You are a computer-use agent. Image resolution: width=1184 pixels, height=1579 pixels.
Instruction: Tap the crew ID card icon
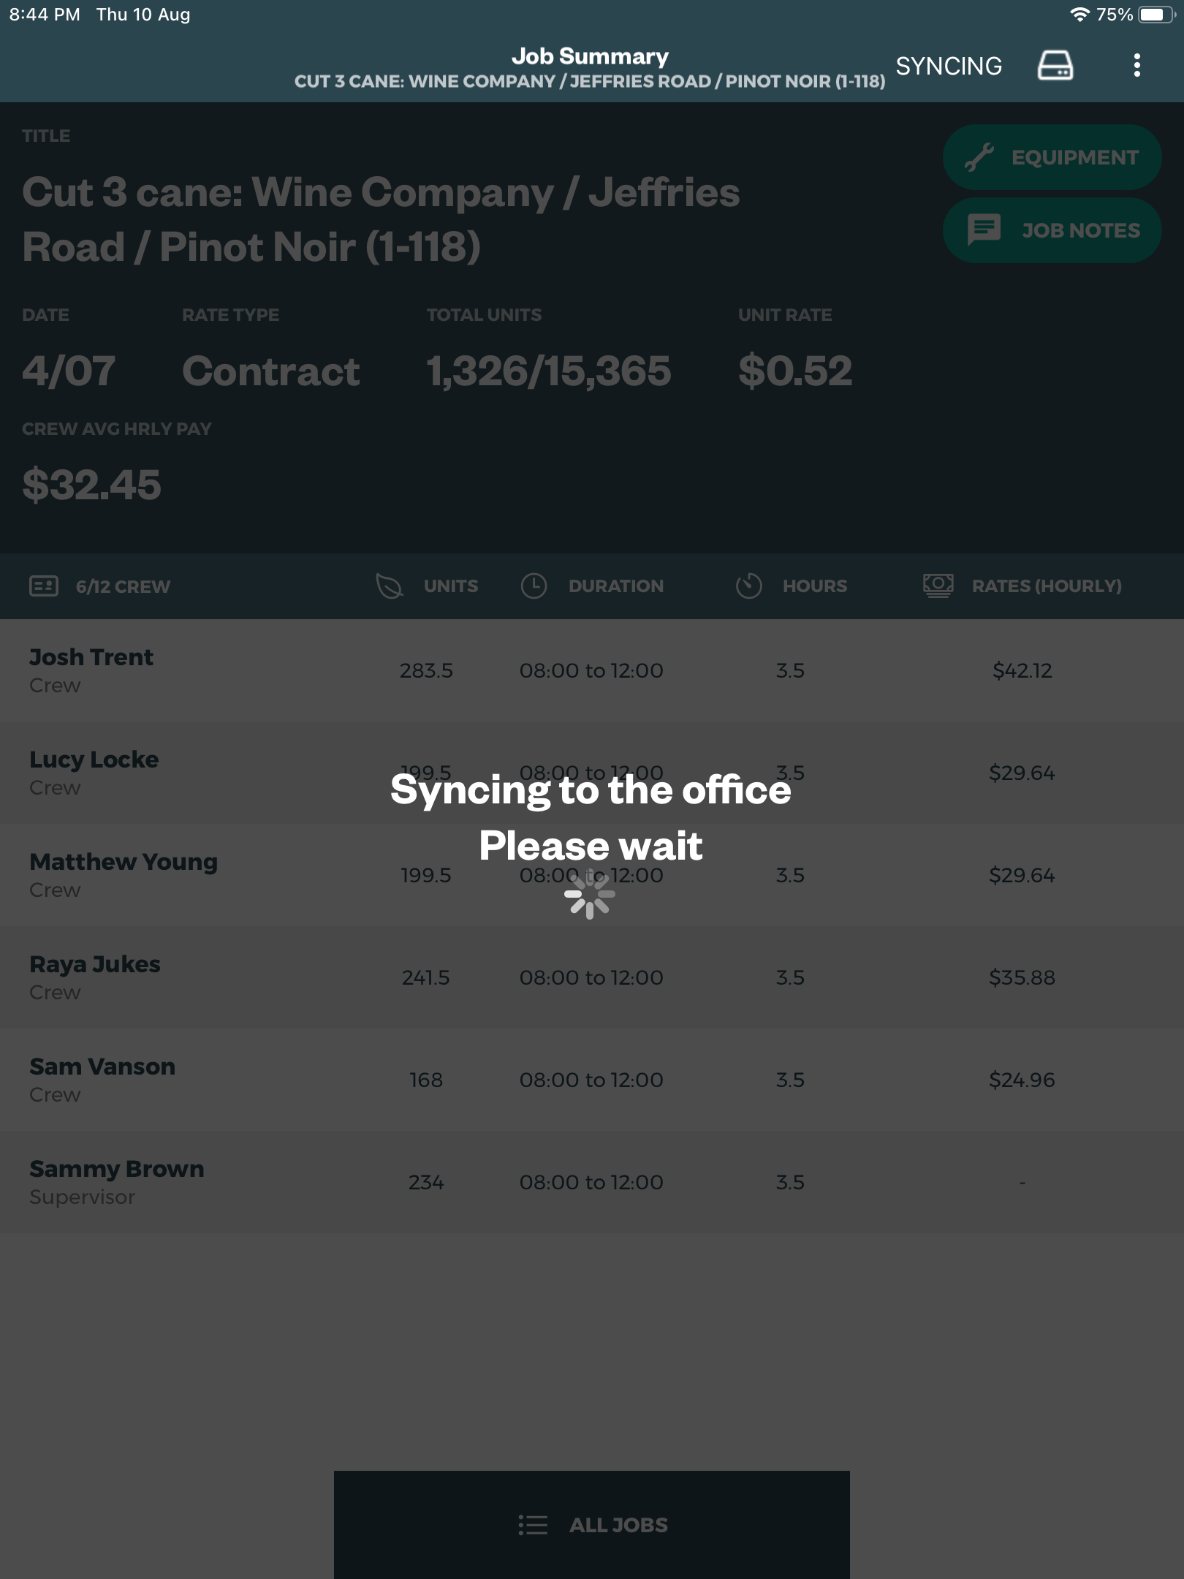[44, 586]
